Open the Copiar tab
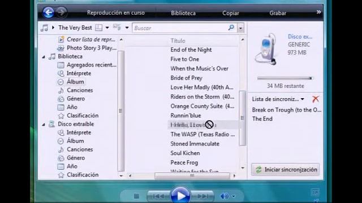362x203 pixels. coord(230,13)
